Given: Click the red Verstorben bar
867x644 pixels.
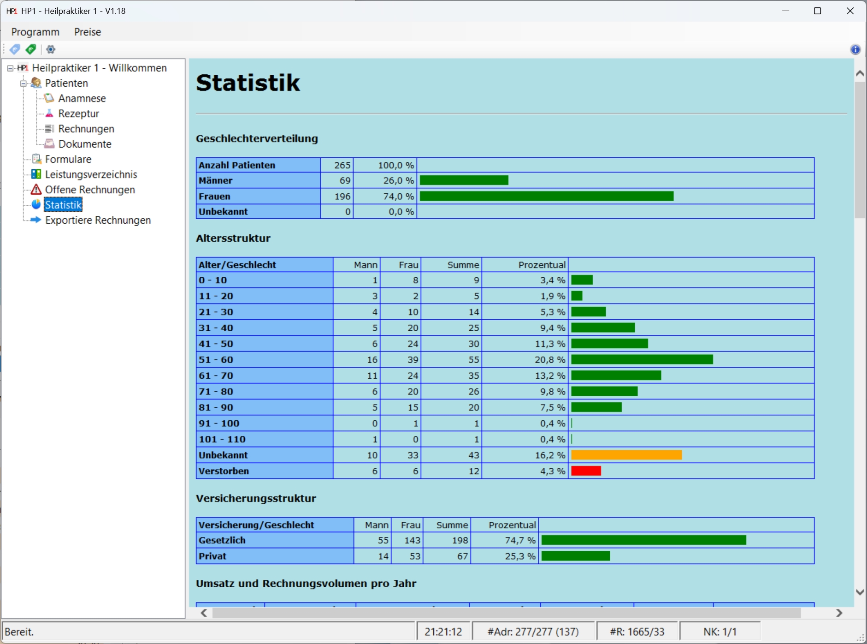Looking at the screenshot, I should 586,471.
